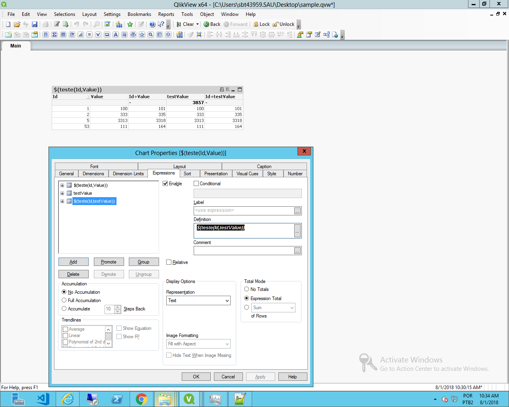Screen dimensions: 509x407
Task: Click the Send to Excel XL icon on the chart
Action: point(227,89)
